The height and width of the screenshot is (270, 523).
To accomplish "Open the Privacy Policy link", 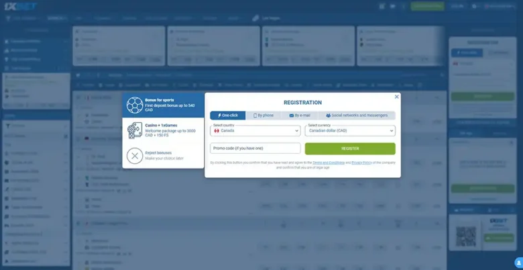I will pyautogui.click(x=361, y=163).
